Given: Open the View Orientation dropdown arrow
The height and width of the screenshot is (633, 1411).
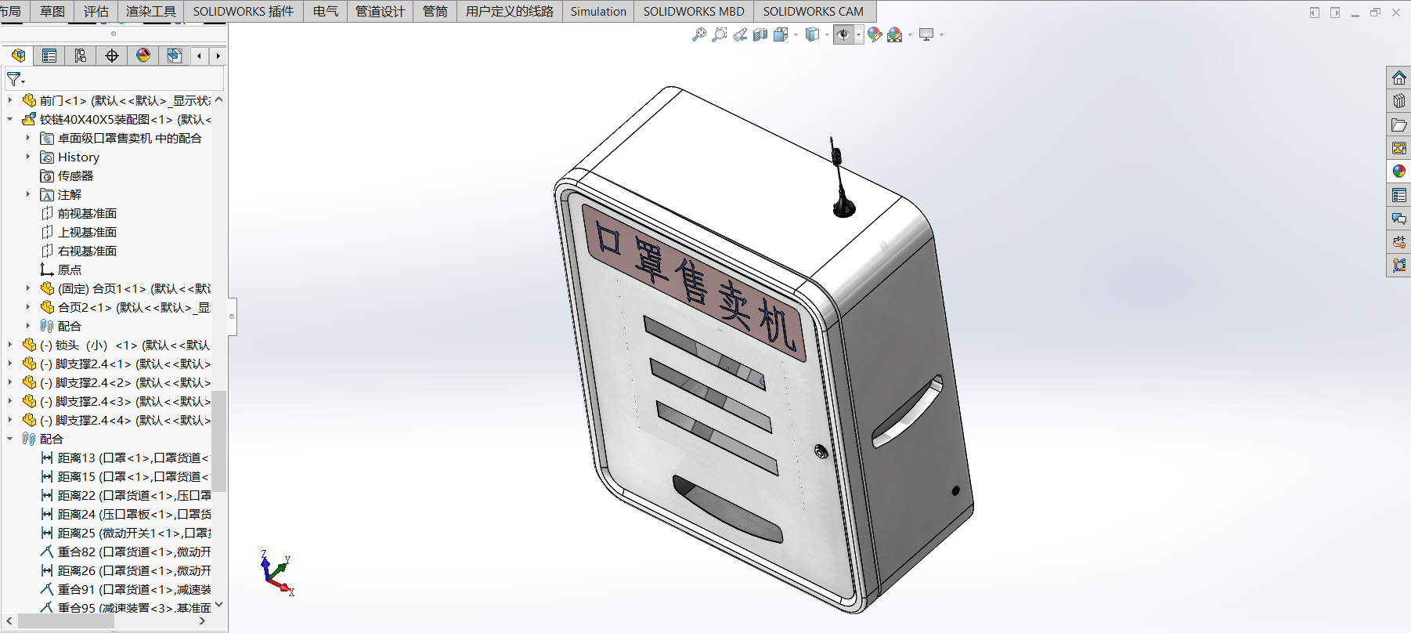Looking at the screenshot, I should click(x=796, y=34).
